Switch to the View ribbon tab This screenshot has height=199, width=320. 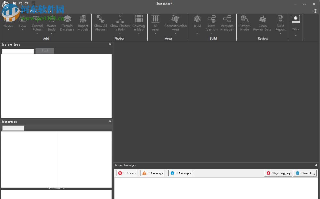tap(33, 11)
